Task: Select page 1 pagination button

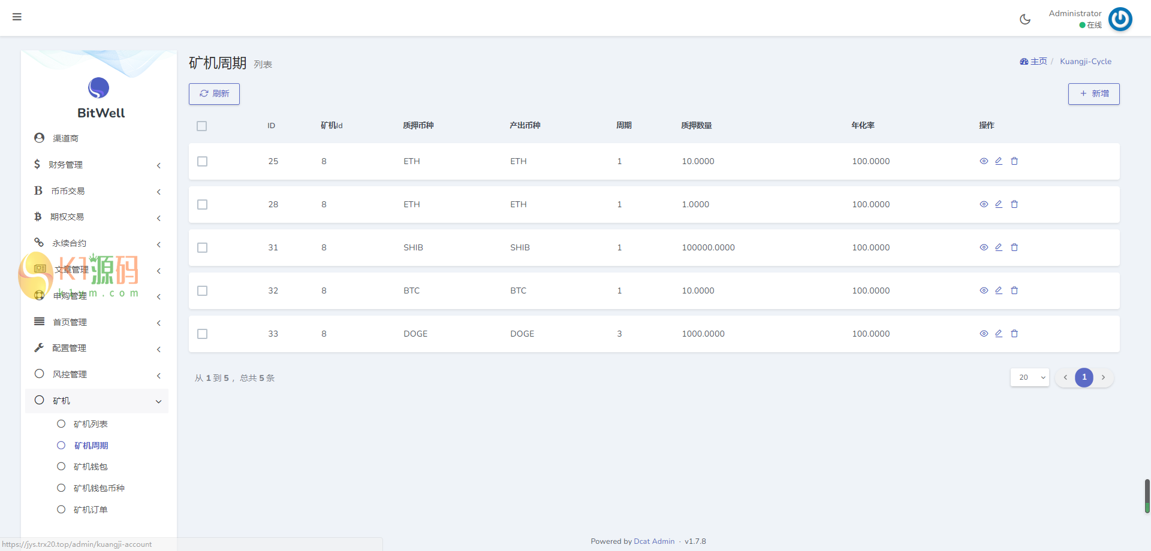Action: coord(1084,377)
